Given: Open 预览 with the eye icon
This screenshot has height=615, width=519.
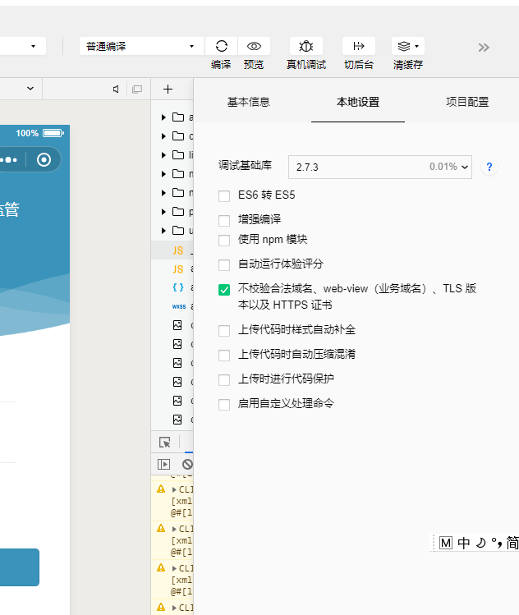Looking at the screenshot, I should (254, 46).
